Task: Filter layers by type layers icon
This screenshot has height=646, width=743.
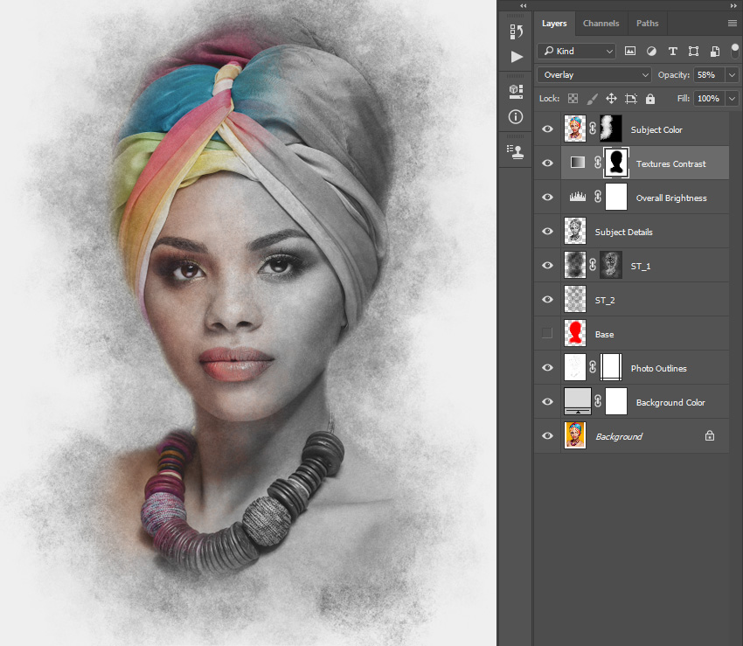Action: click(x=672, y=52)
